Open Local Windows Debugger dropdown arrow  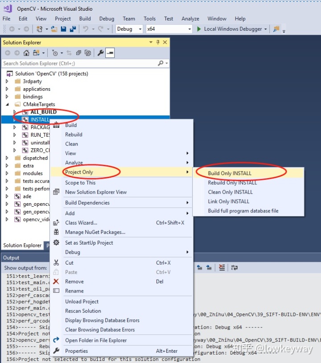coord(266,29)
